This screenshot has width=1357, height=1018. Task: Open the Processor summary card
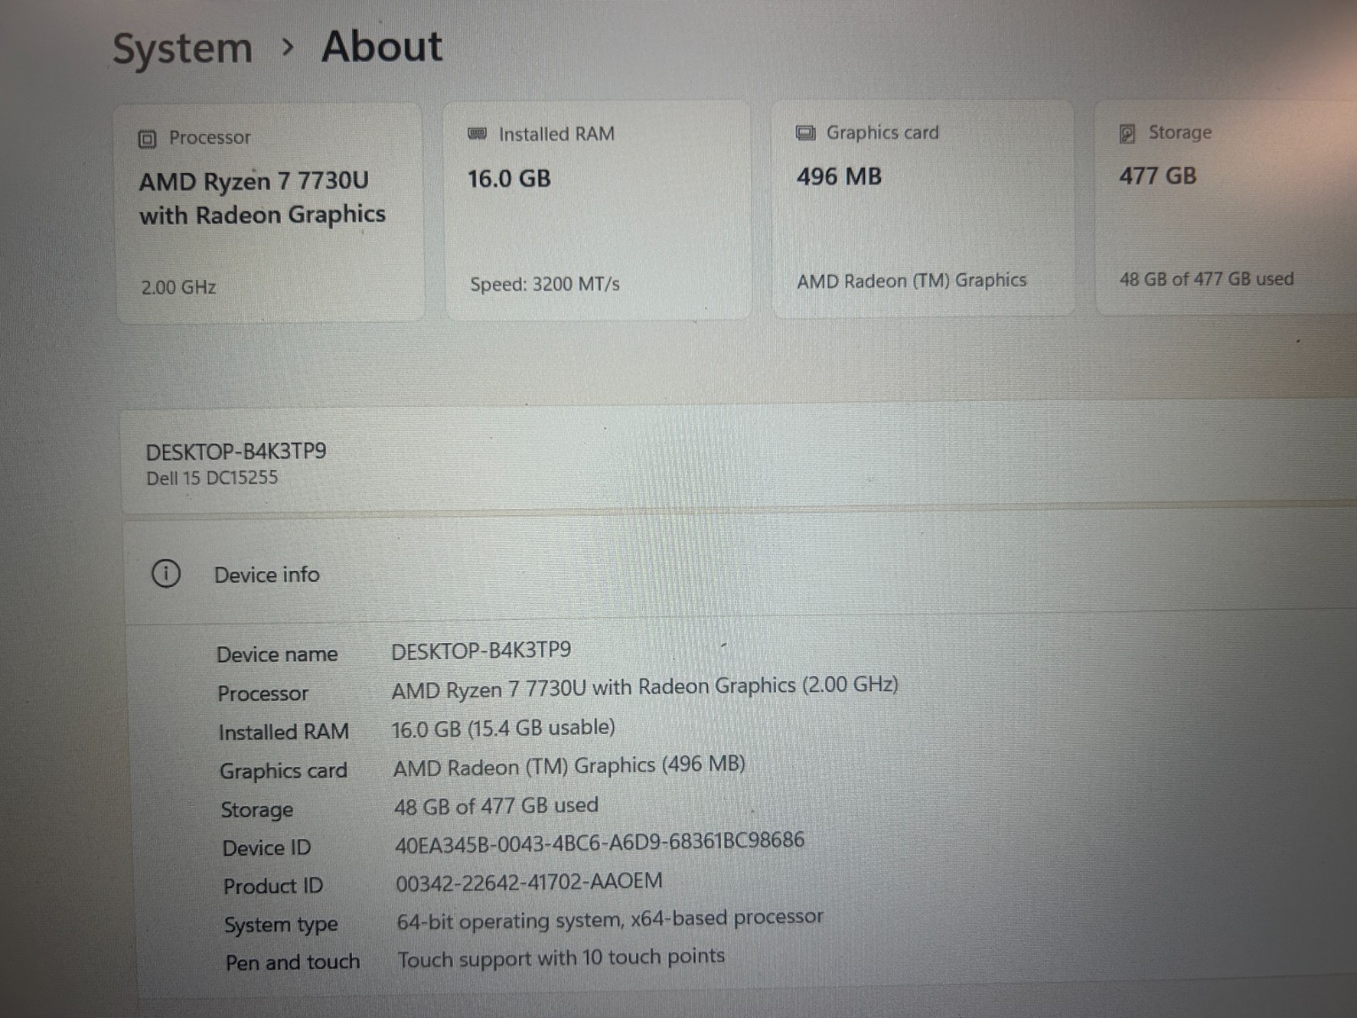269,212
